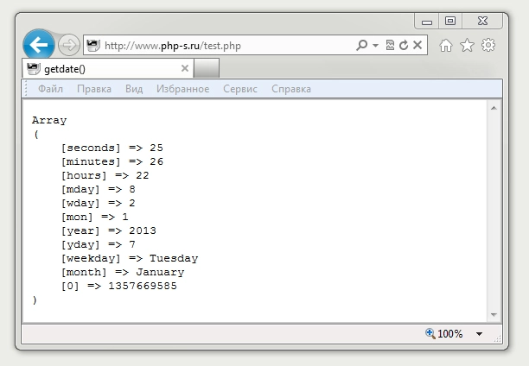Refresh the page with the reload icon

[404, 45]
